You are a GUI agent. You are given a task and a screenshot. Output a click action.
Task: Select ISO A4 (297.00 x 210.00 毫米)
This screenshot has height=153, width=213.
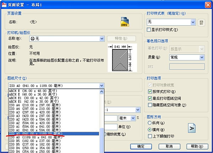(54, 109)
